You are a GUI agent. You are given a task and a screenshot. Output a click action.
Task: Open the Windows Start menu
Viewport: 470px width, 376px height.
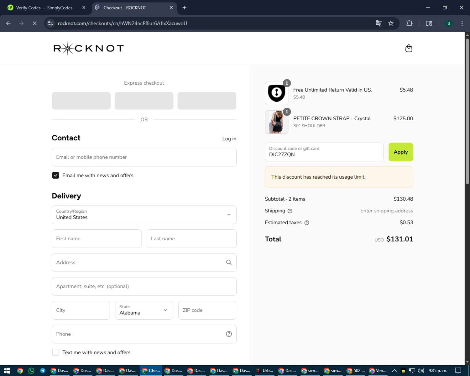(x=7, y=371)
